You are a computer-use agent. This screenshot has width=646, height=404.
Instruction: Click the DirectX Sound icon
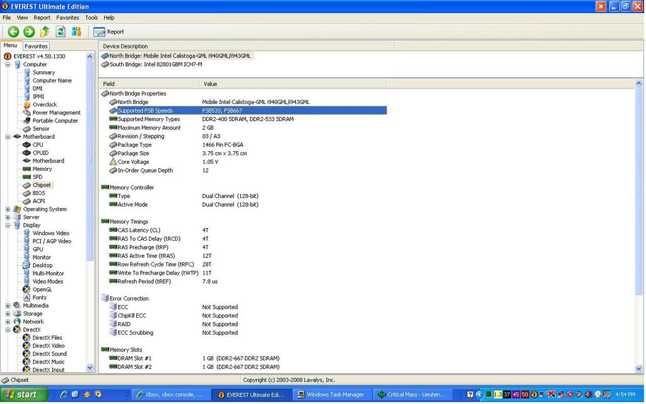(x=26, y=354)
